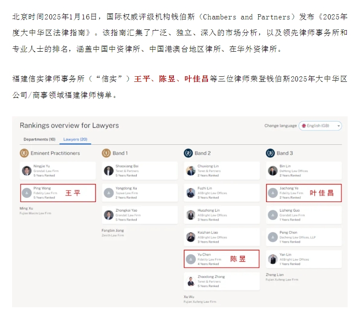Click Chuxiong Lin's profile photo
Screen dimensions: 358x324
tap(191, 171)
